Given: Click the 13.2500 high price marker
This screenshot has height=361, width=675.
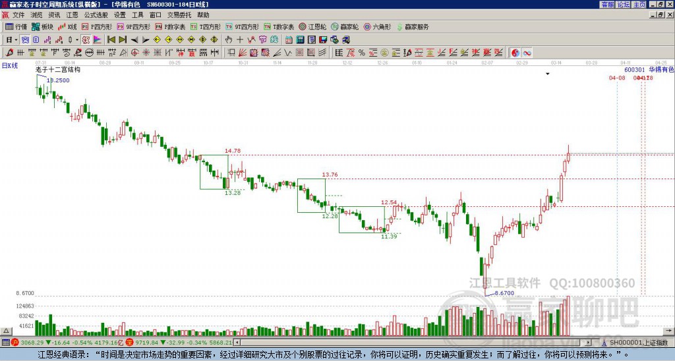Looking at the screenshot, I should click(57, 80).
